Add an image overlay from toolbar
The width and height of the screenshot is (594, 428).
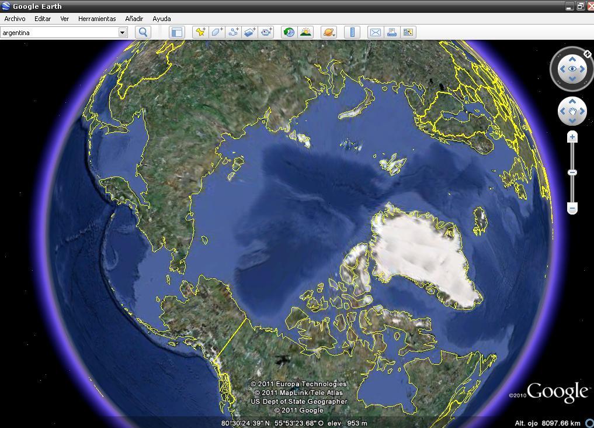tap(249, 32)
